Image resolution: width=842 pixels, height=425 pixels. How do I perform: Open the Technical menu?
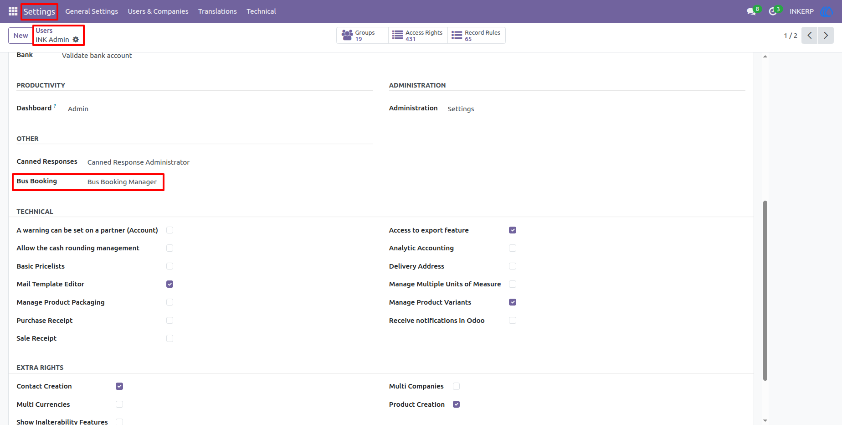tap(261, 11)
